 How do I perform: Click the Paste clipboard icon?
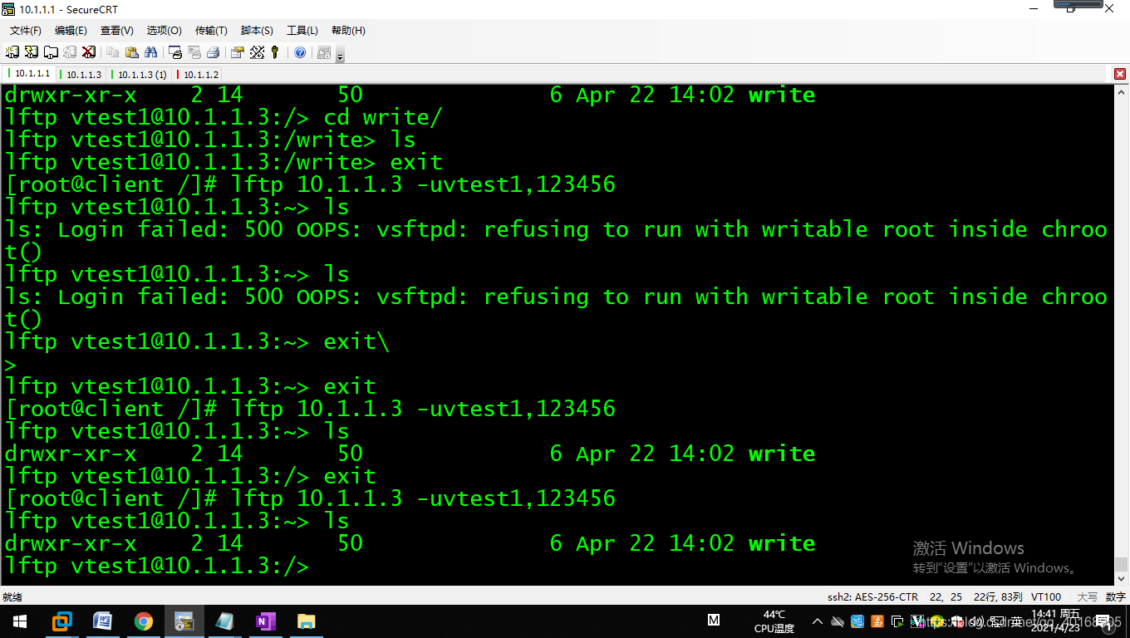(132, 52)
